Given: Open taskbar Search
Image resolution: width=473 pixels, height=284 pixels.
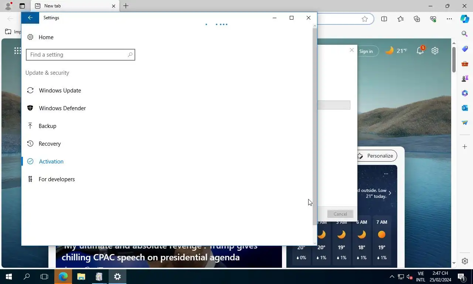Looking at the screenshot, I should [27, 277].
